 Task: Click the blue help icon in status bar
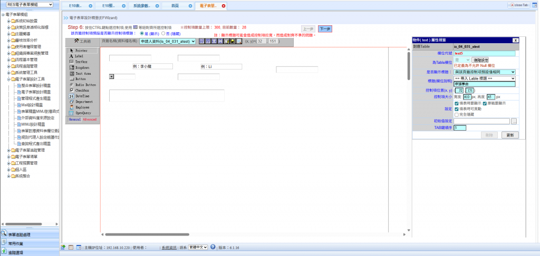[x=213, y=247]
